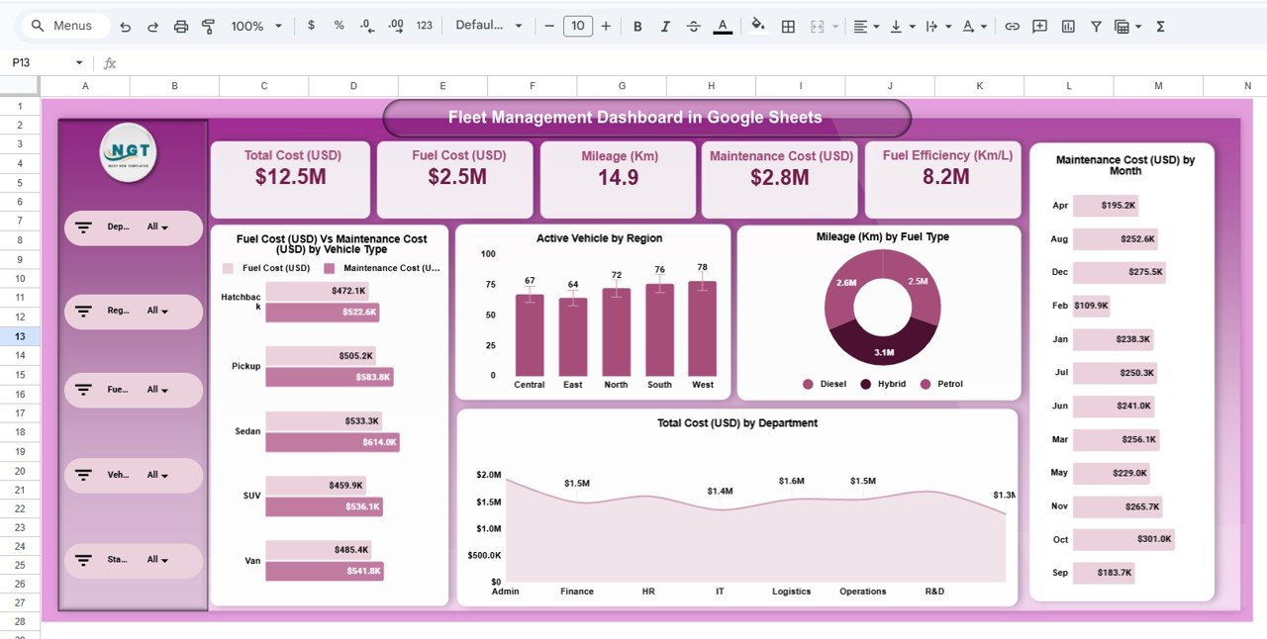The width and height of the screenshot is (1267, 639).
Task: Toggle strikethrough formatting
Action: point(693,26)
